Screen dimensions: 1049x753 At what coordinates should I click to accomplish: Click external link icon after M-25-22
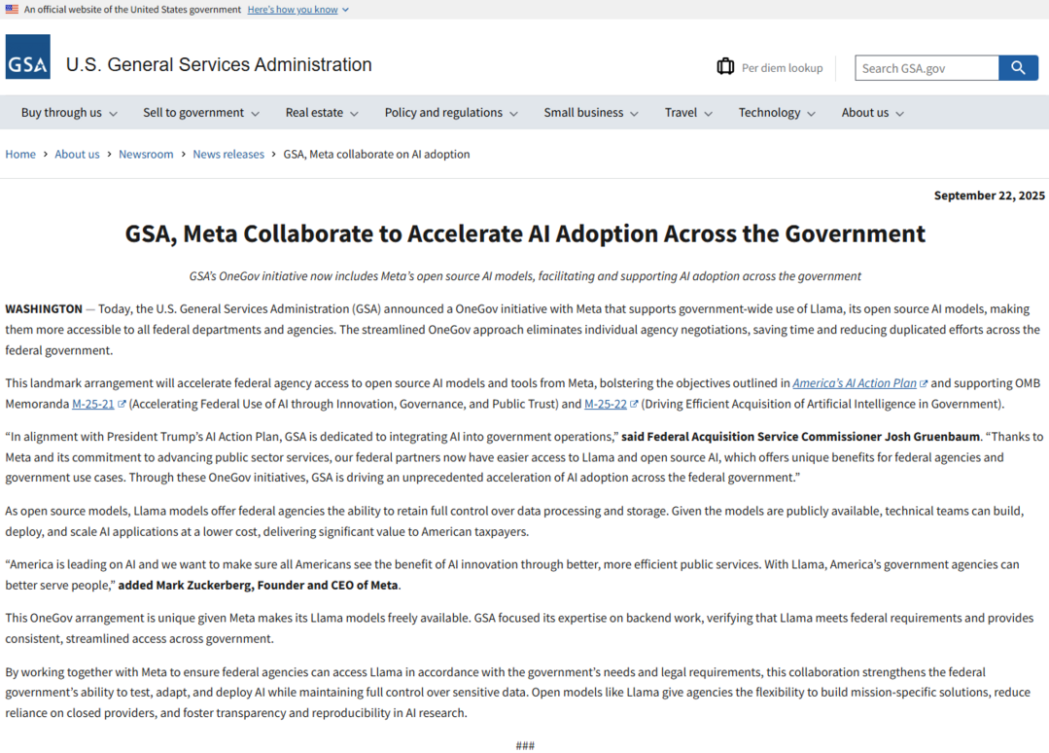coord(634,405)
